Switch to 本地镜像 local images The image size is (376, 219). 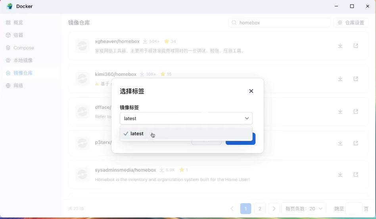tap(31, 60)
